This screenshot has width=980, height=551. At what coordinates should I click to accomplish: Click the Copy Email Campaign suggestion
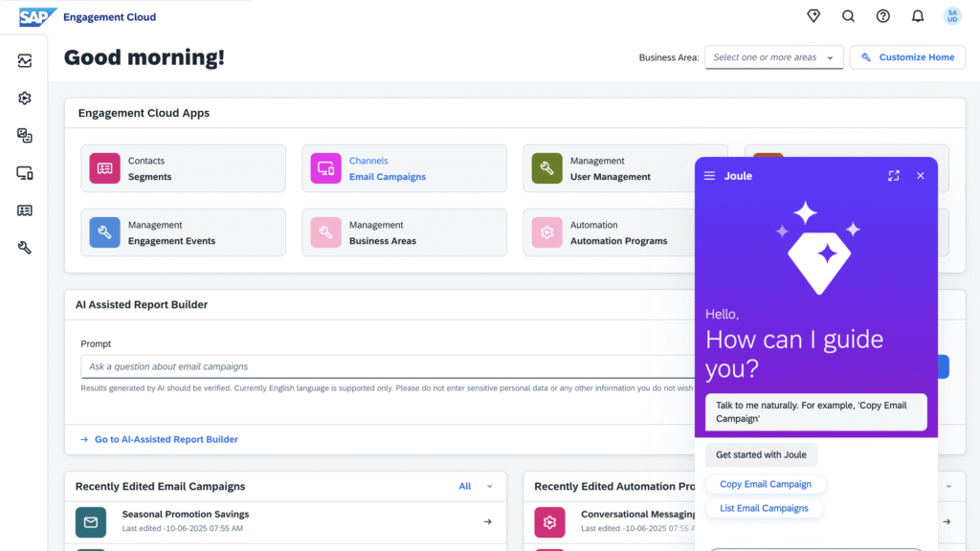[x=765, y=484]
